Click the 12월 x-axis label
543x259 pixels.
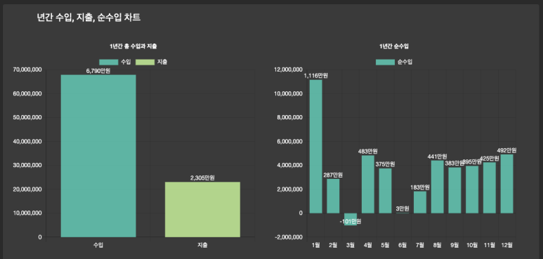(x=506, y=245)
